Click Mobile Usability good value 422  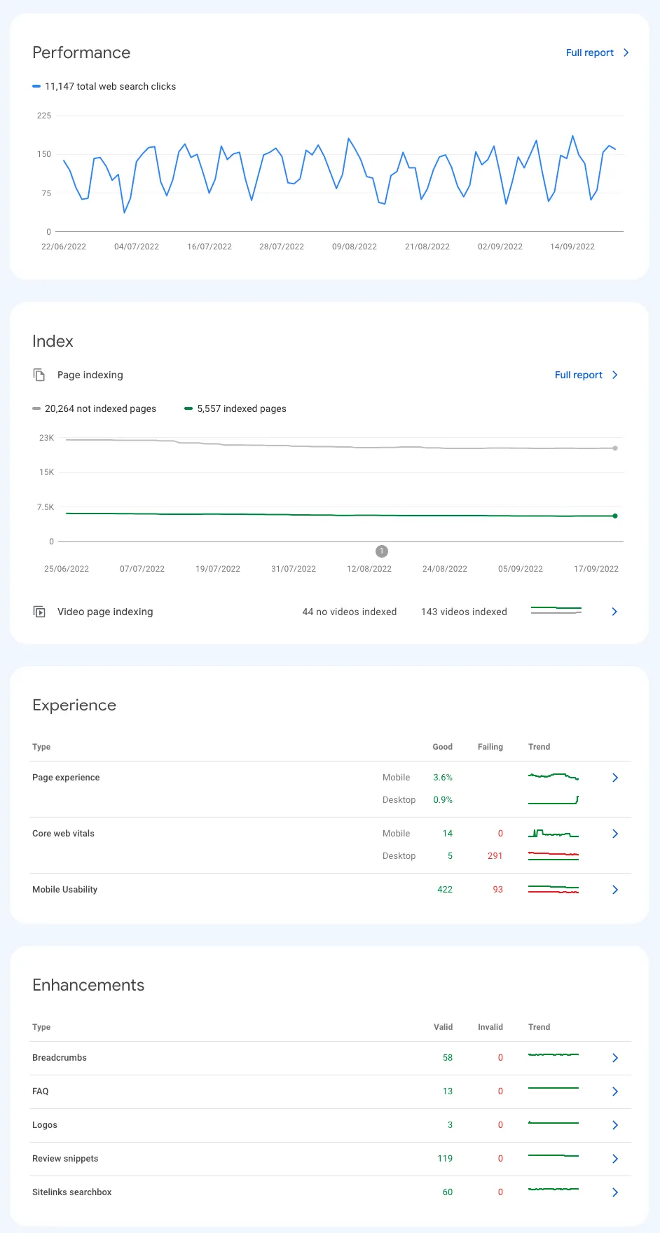[445, 890]
